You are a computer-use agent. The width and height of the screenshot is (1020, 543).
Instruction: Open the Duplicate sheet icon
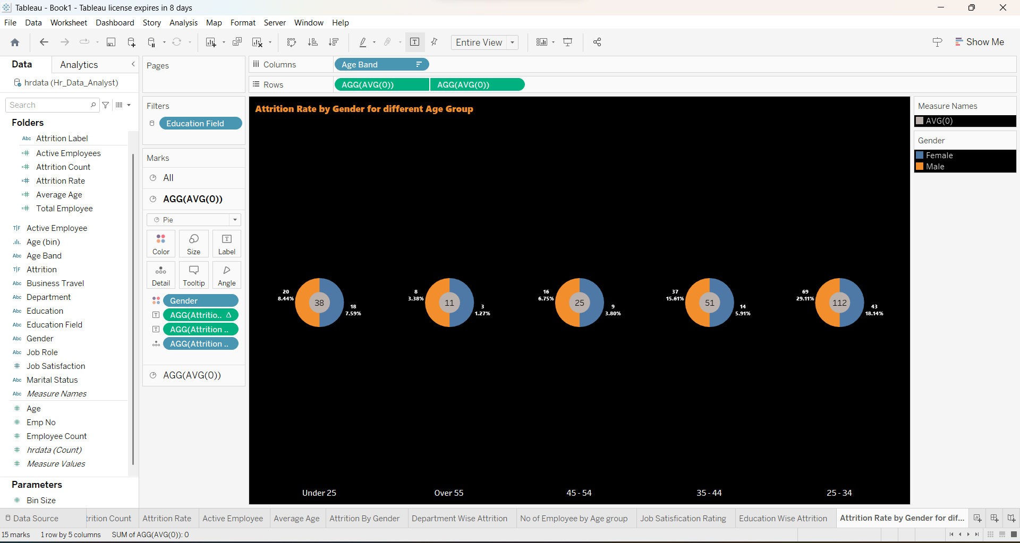tap(237, 42)
